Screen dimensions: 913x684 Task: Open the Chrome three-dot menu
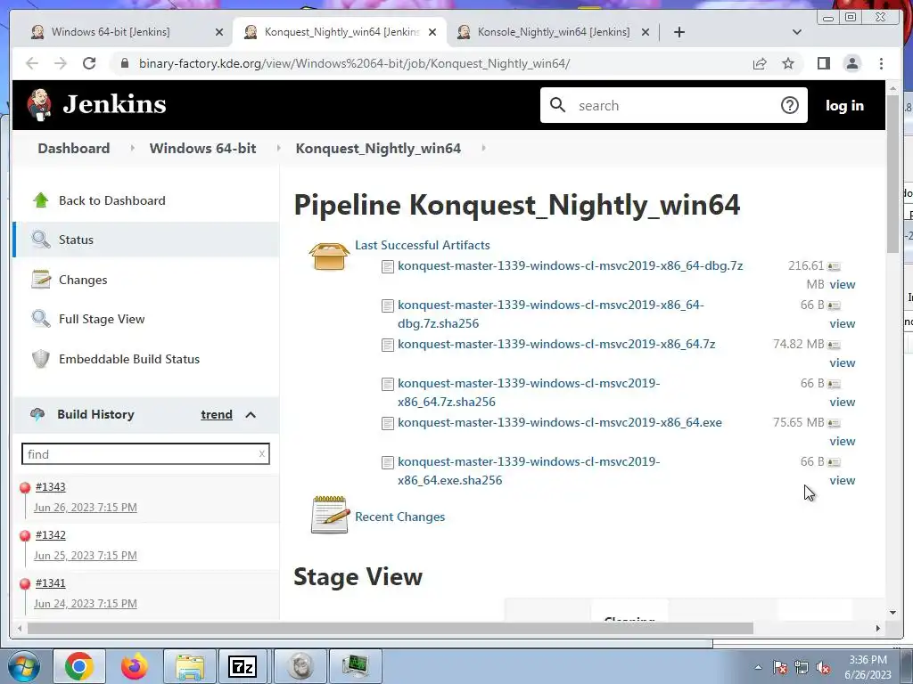pos(881,63)
